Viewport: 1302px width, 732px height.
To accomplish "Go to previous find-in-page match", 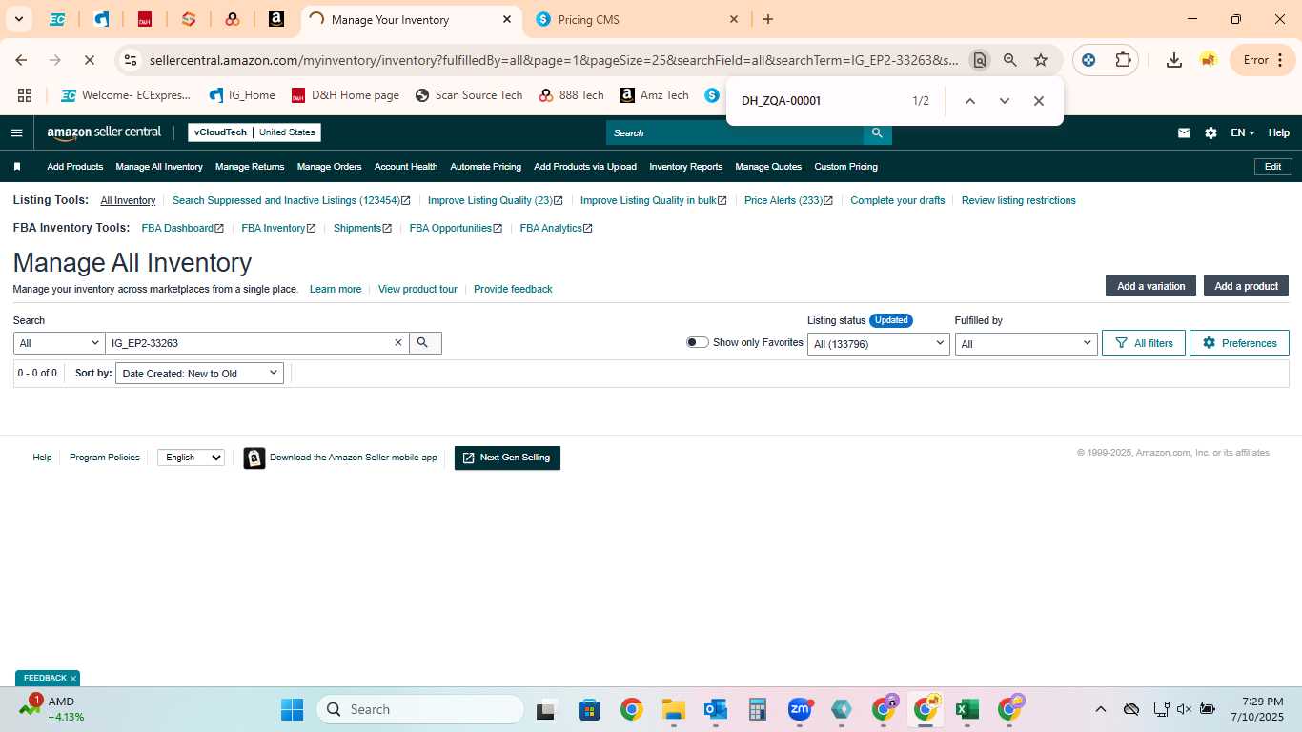I will point(969,101).
